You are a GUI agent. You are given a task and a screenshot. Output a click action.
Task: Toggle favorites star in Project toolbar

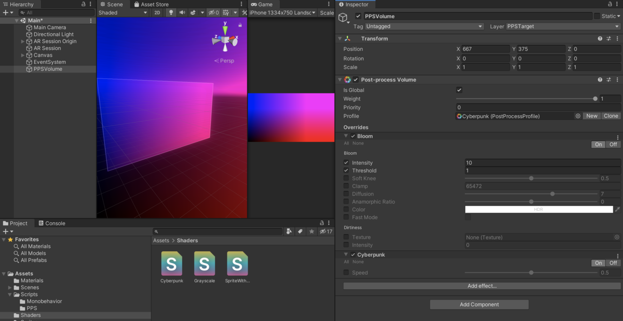[x=311, y=231]
